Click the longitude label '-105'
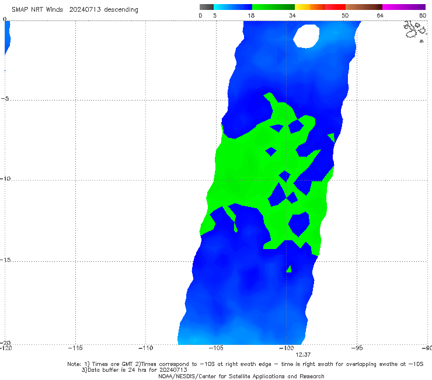This screenshot has height=380, width=432. coord(216,348)
